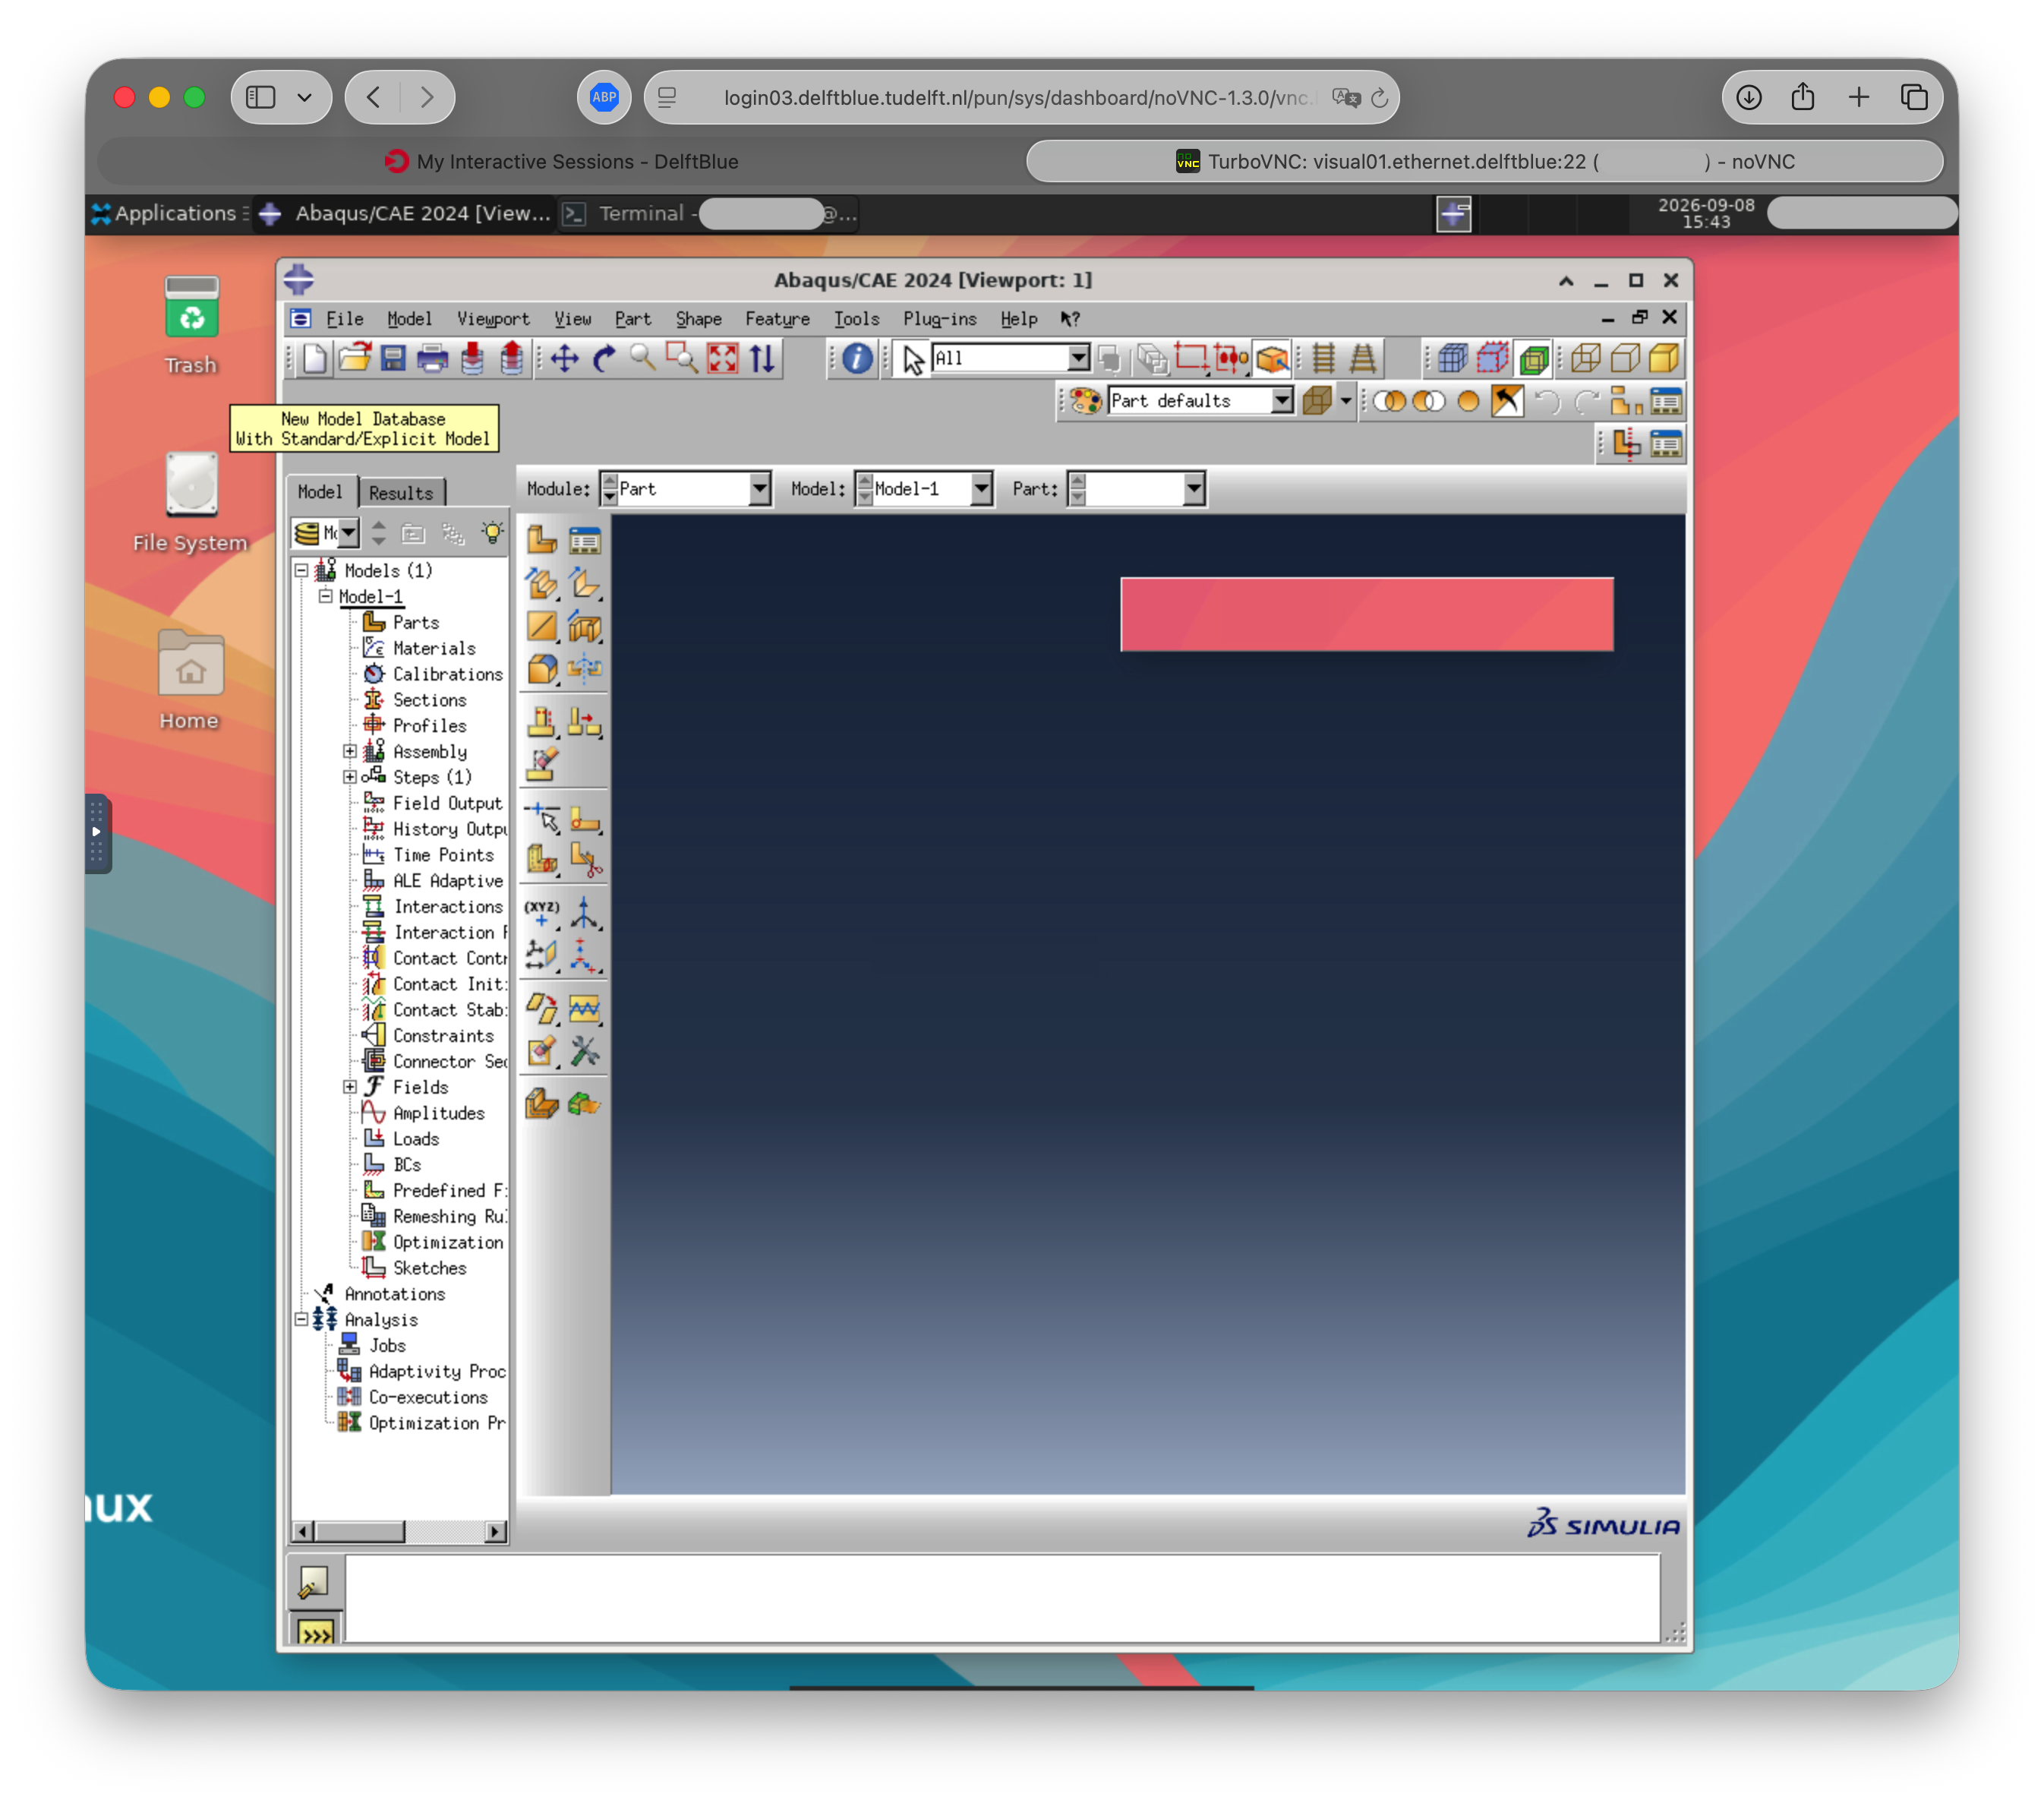Viewport: 2044px width, 1803px height.
Task: Switch to the Results tab
Action: (x=401, y=493)
